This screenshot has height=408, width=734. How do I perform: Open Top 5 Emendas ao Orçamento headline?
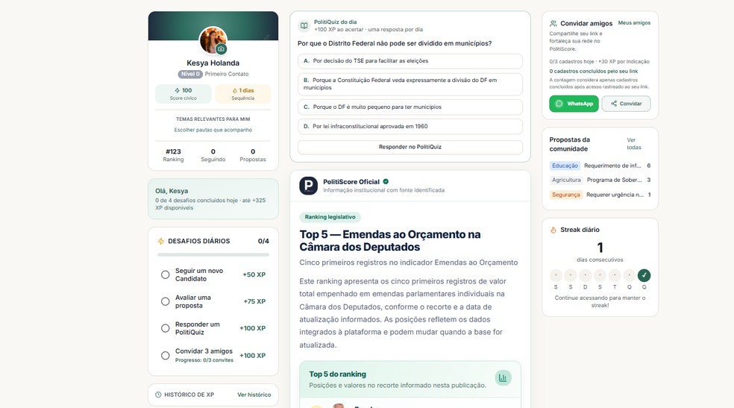[x=390, y=240]
